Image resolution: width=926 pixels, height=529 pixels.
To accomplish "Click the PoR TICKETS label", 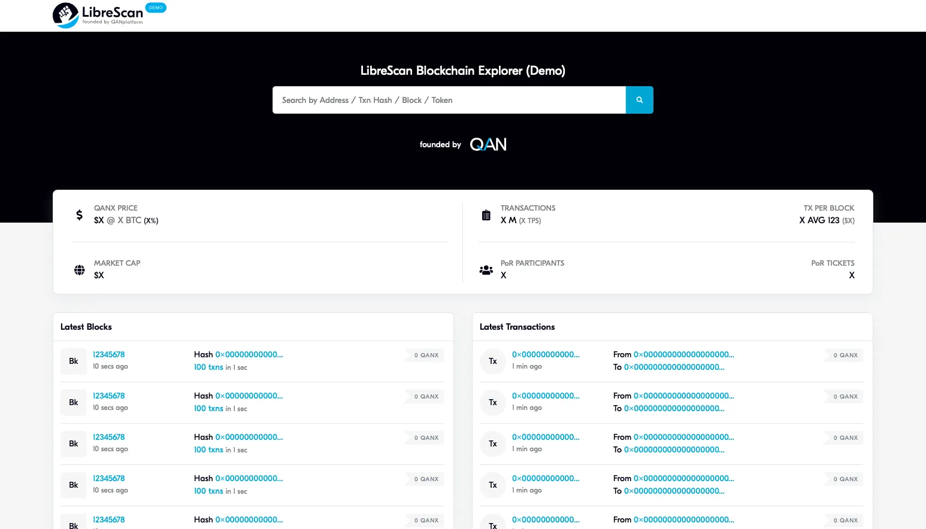I will 833,263.
